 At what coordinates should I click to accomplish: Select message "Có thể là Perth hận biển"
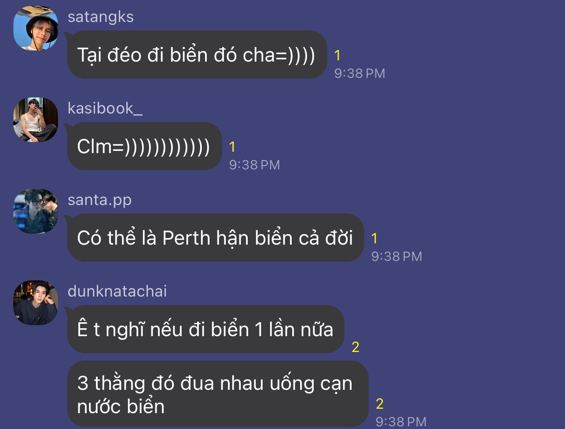[x=216, y=238]
